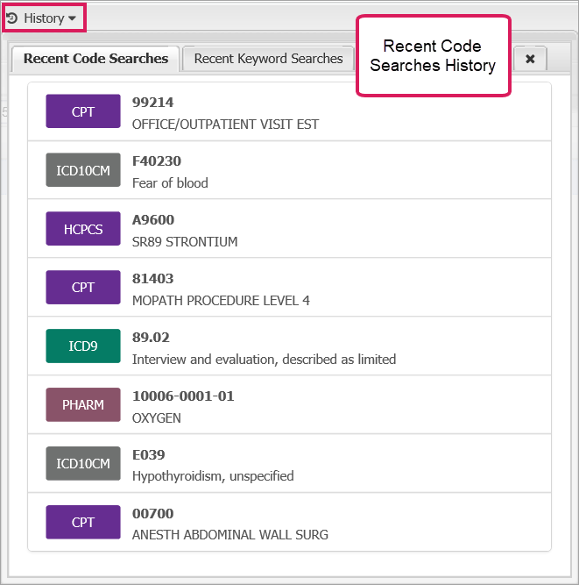Select the SR89 STRONTIUM result
This screenshot has width=579, height=585.
pyautogui.click(x=184, y=241)
